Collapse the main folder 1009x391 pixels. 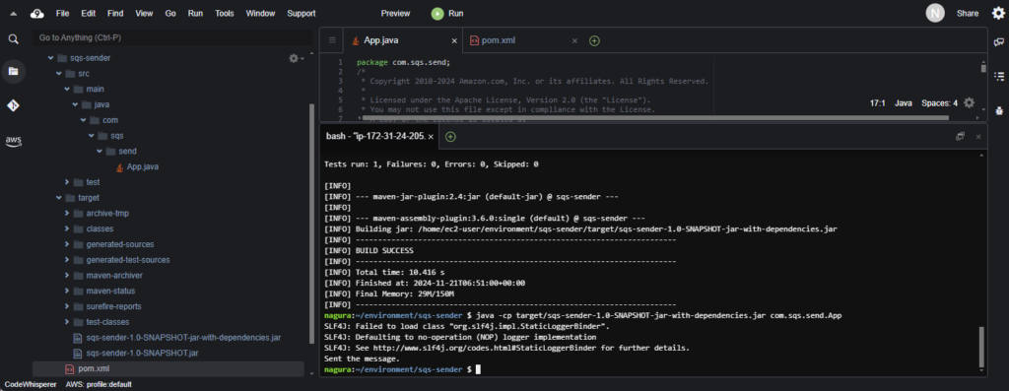click(67, 89)
